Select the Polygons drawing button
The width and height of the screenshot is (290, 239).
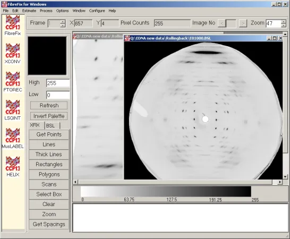point(49,174)
